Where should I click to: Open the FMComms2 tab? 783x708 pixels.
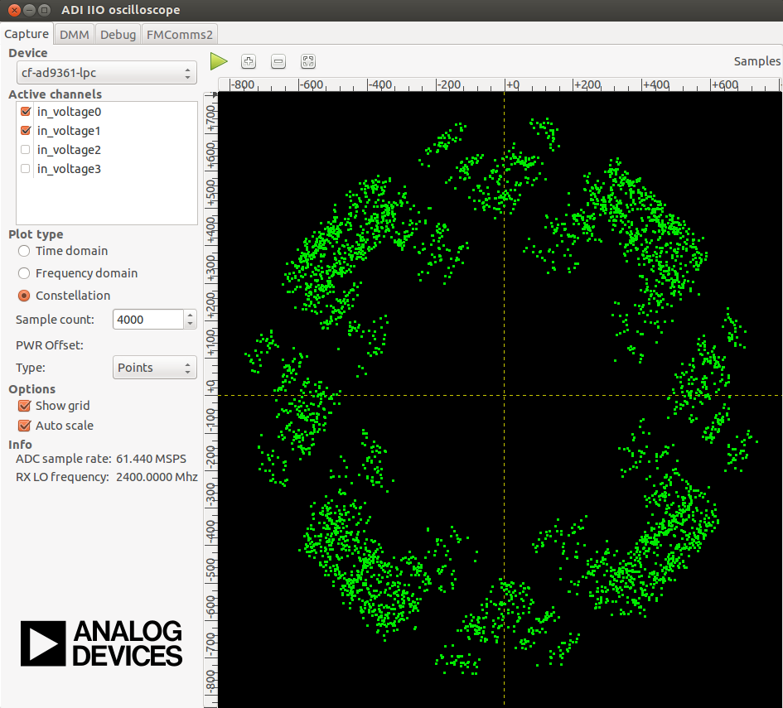[x=180, y=35]
